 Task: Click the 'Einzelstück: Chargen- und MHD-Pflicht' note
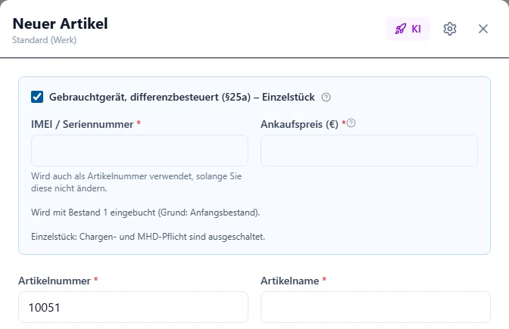click(x=148, y=237)
